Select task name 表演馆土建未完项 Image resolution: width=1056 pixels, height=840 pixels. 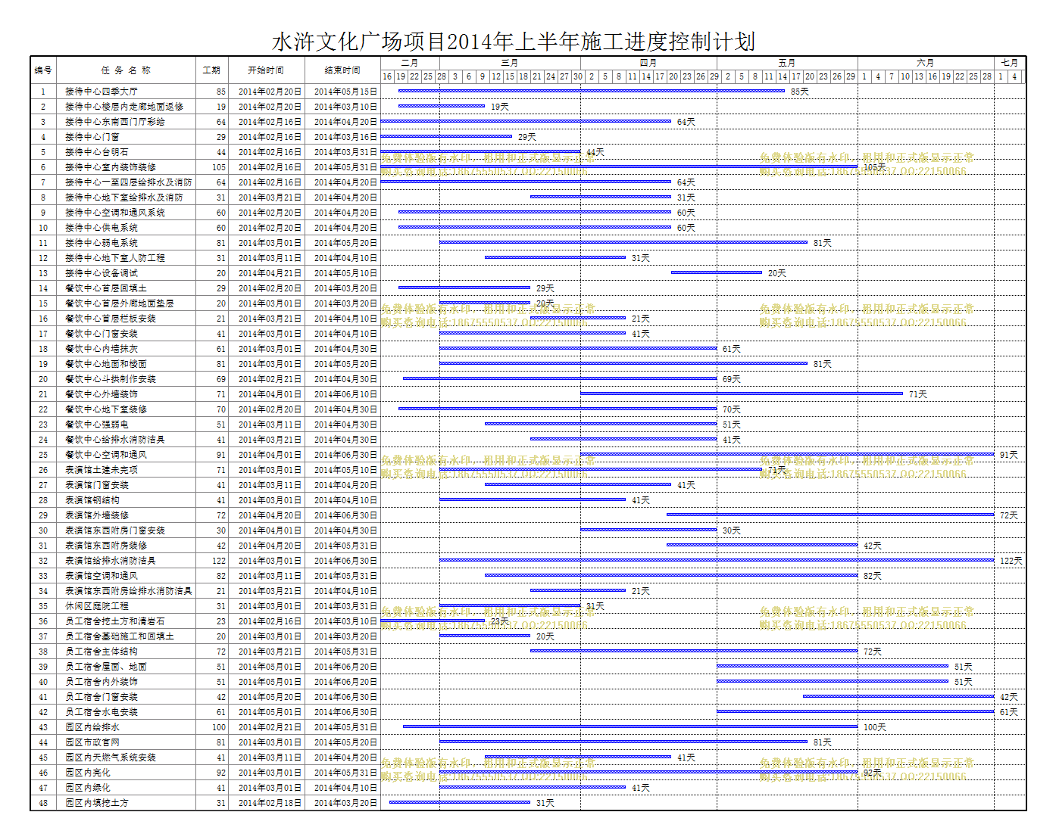[x=102, y=470]
